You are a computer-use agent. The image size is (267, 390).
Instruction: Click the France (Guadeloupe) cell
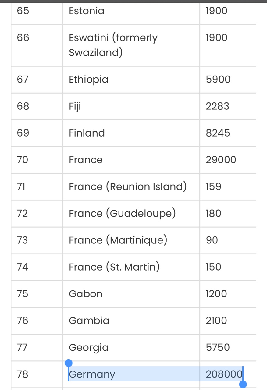pyautogui.click(x=122, y=213)
